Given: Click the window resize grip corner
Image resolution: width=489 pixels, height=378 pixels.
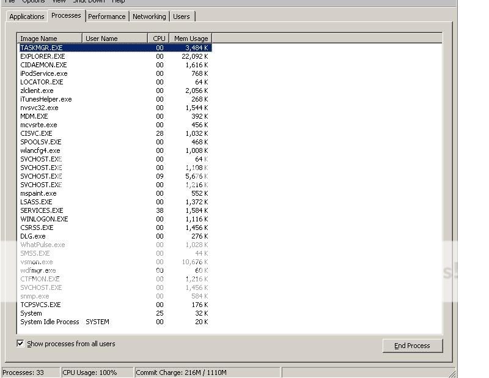Looking at the screenshot, I should coord(452,373).
